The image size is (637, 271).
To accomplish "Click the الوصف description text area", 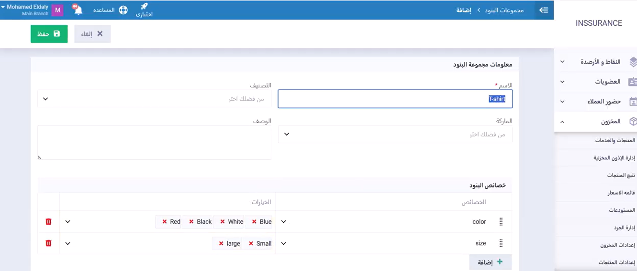I will [154, 142].
